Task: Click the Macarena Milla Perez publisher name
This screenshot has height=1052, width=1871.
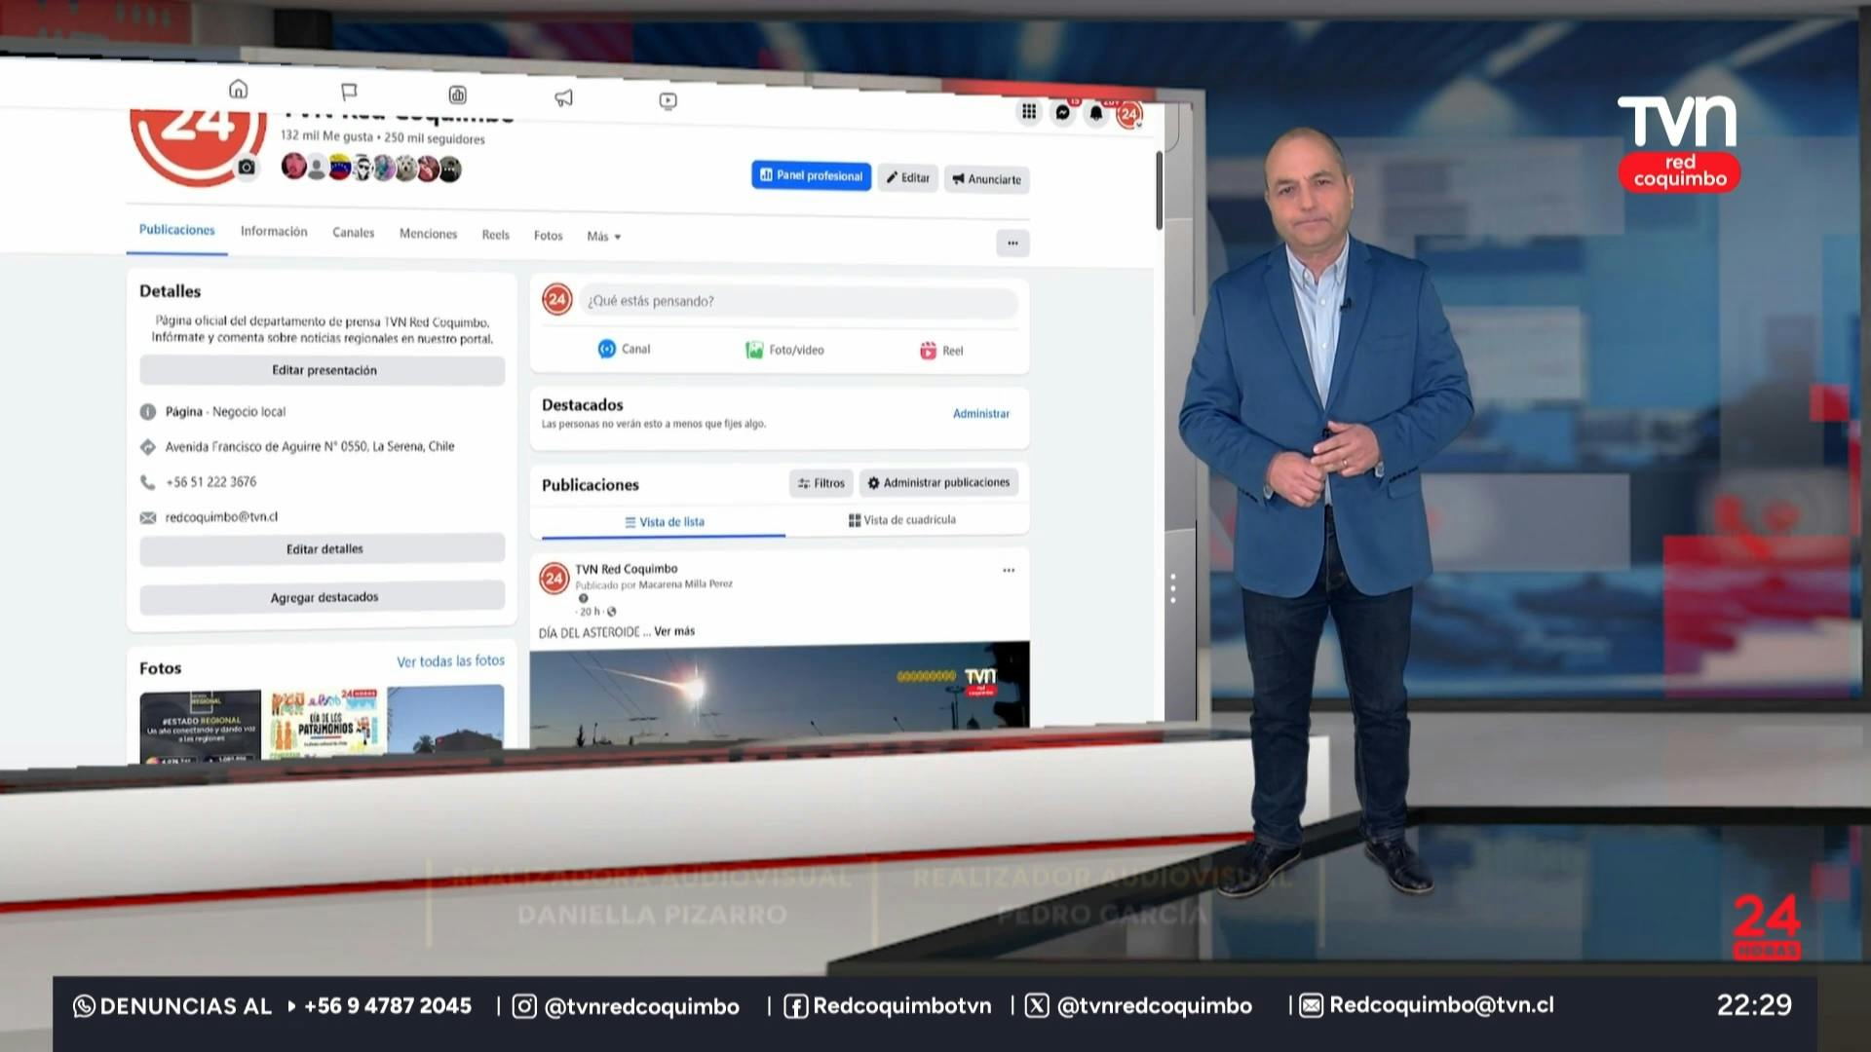Action: [x=685, y=584]
